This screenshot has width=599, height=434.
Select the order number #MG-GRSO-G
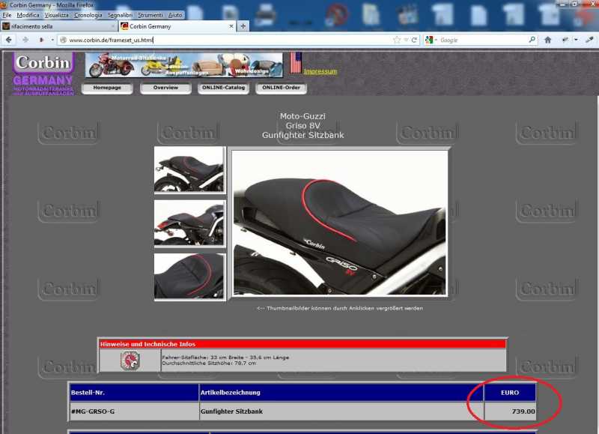click(x=93, y=412)
